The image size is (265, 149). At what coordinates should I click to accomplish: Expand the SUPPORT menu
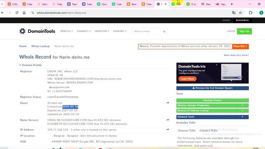pyautogui.click(x=120, y=31)
